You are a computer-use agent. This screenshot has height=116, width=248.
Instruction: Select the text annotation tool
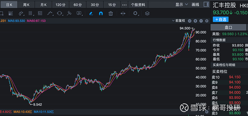click(79, 13)
